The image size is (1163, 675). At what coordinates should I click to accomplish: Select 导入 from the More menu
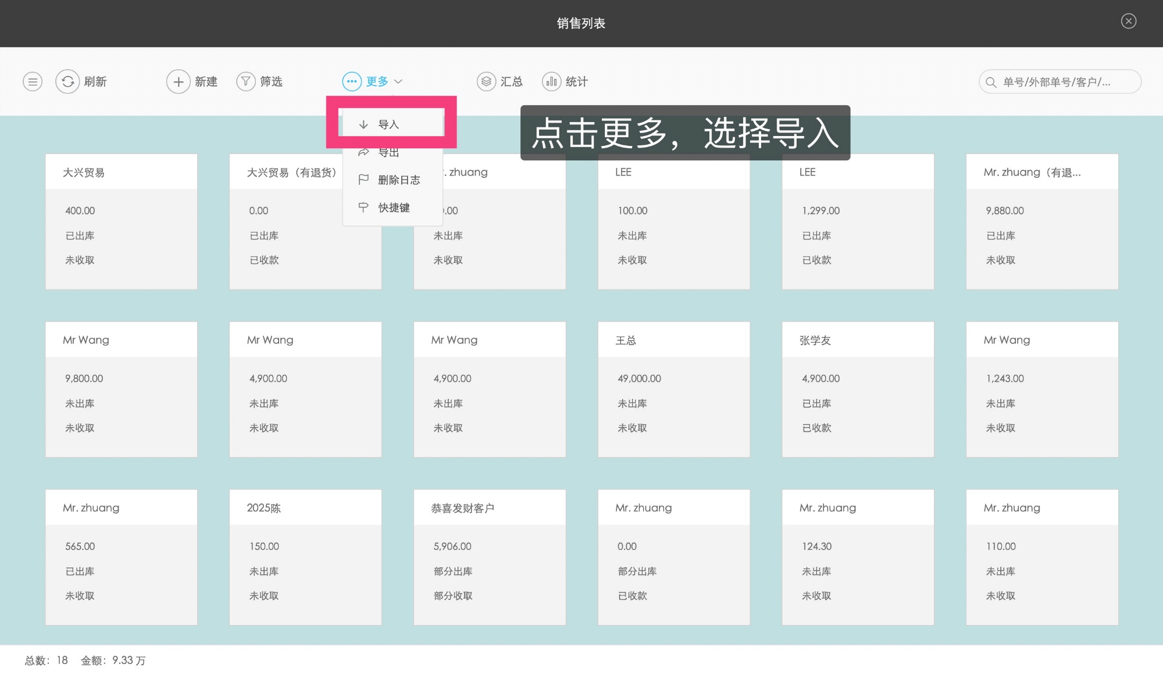click(388, 123)
